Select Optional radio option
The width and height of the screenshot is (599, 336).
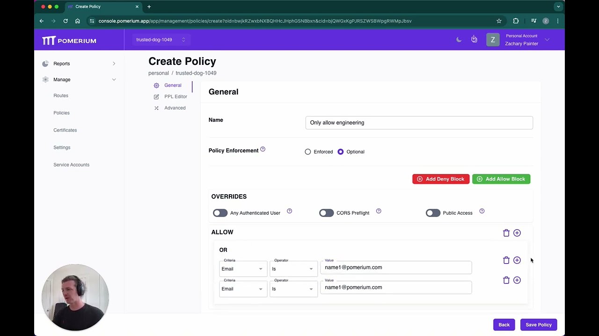[x=340, y=152]
